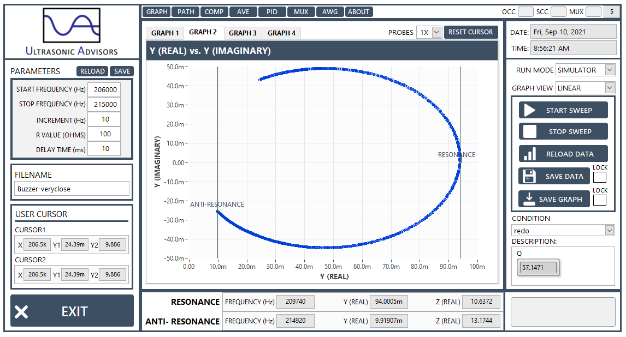The width and height of the screenshot is (626, 337).
Task: Click the RESONANCE cursor label on the graph
Action: 456,154
